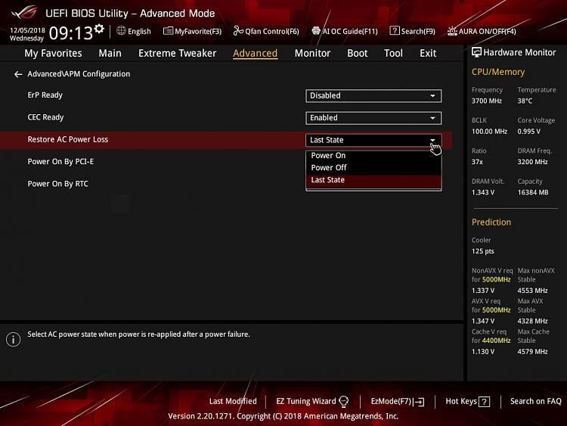
Task: Click the AURA light icon
Action: click(x=452, y=31)
